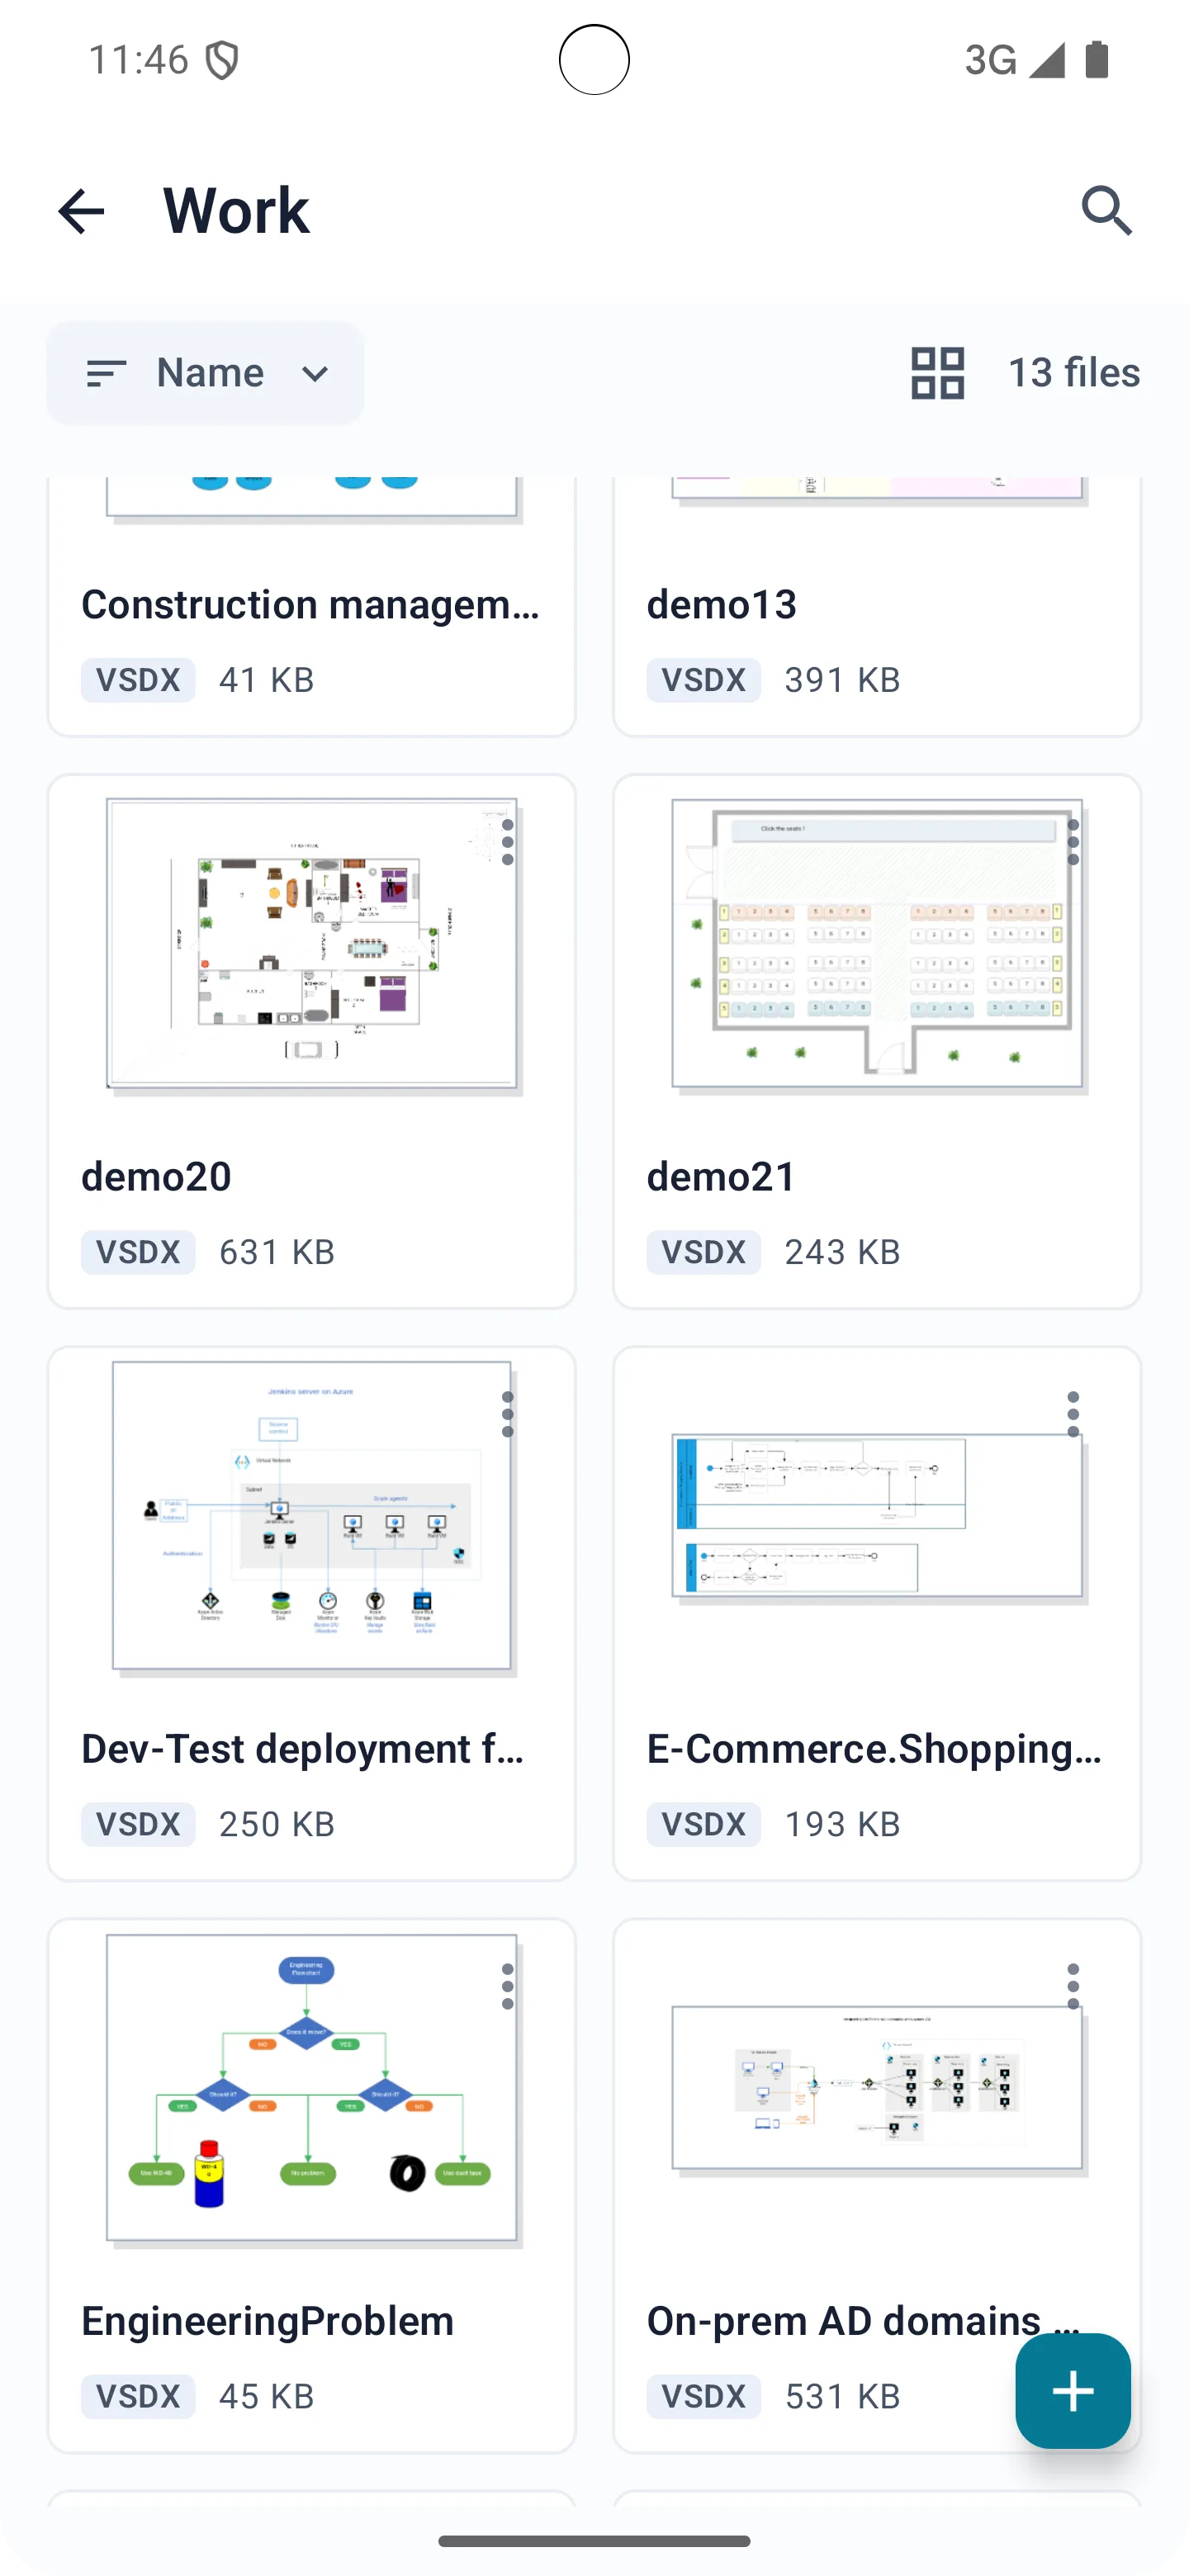
Task: Select the demo21 file name
Action: click(722, 1177)
